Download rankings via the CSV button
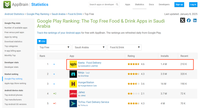 click(x=42, y=41)
